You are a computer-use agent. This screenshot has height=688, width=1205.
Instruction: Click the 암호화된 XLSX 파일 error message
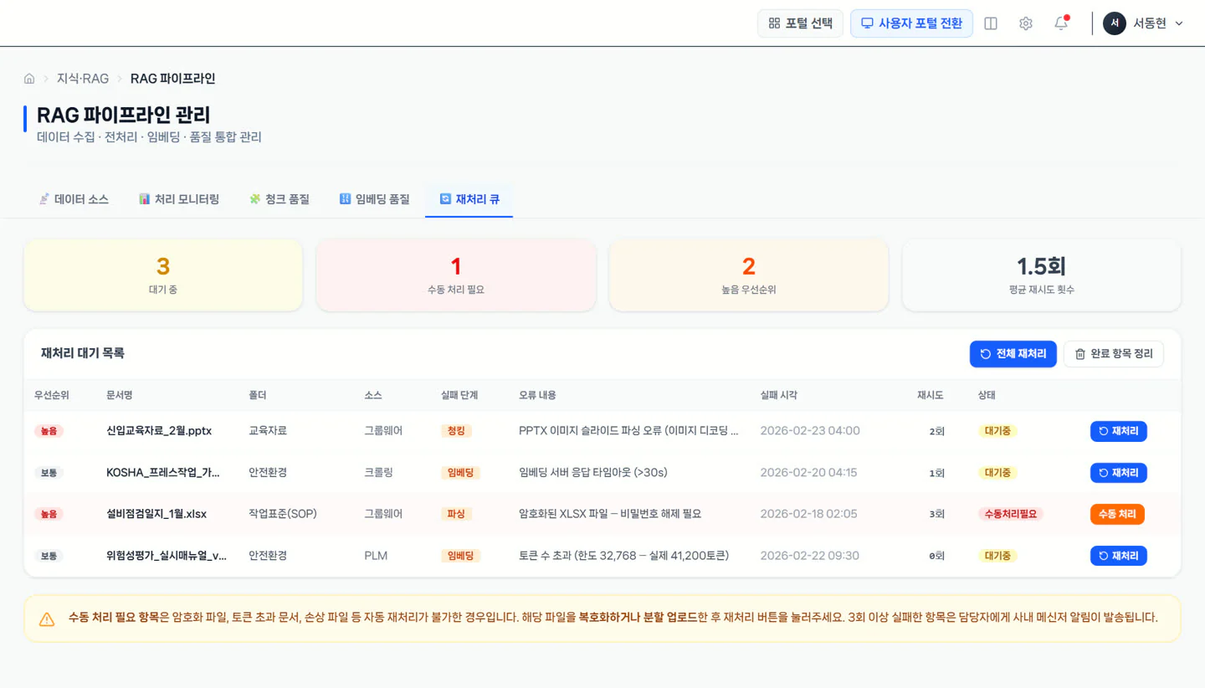[610, 514]
